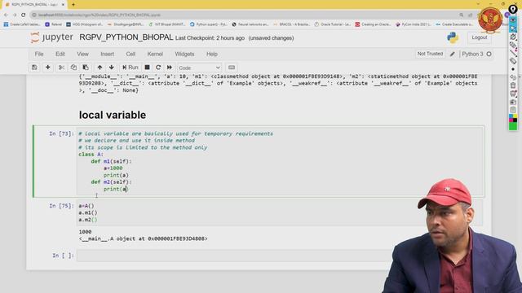522x293 pixels.
Task: Pick the yellow color swatch in annotation toolbar
Action: (x=515, y=116)
